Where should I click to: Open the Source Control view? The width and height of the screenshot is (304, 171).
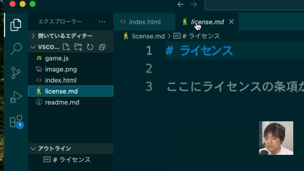coord(16,73)
